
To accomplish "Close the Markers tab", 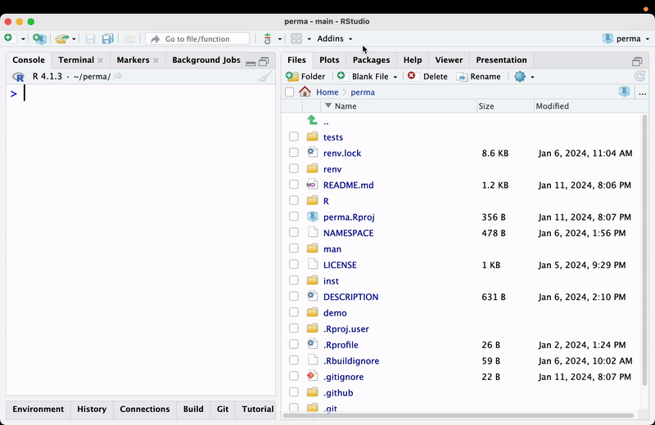I will [x=156, y=60].
